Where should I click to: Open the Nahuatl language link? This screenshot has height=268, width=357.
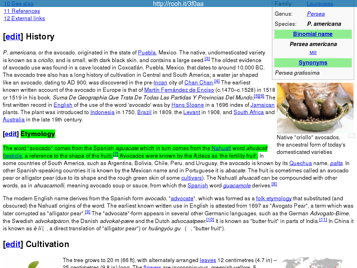(x=221, y=148)
